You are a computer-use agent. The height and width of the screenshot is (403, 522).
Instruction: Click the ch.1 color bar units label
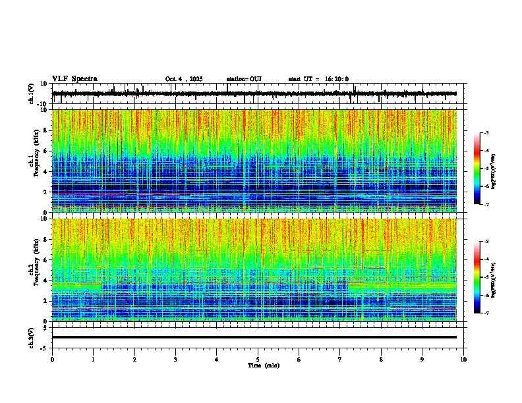(x=493, y=171)
